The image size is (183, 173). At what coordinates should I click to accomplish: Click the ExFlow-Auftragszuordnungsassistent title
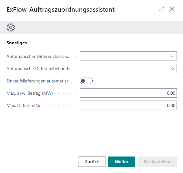click(60, 9)
